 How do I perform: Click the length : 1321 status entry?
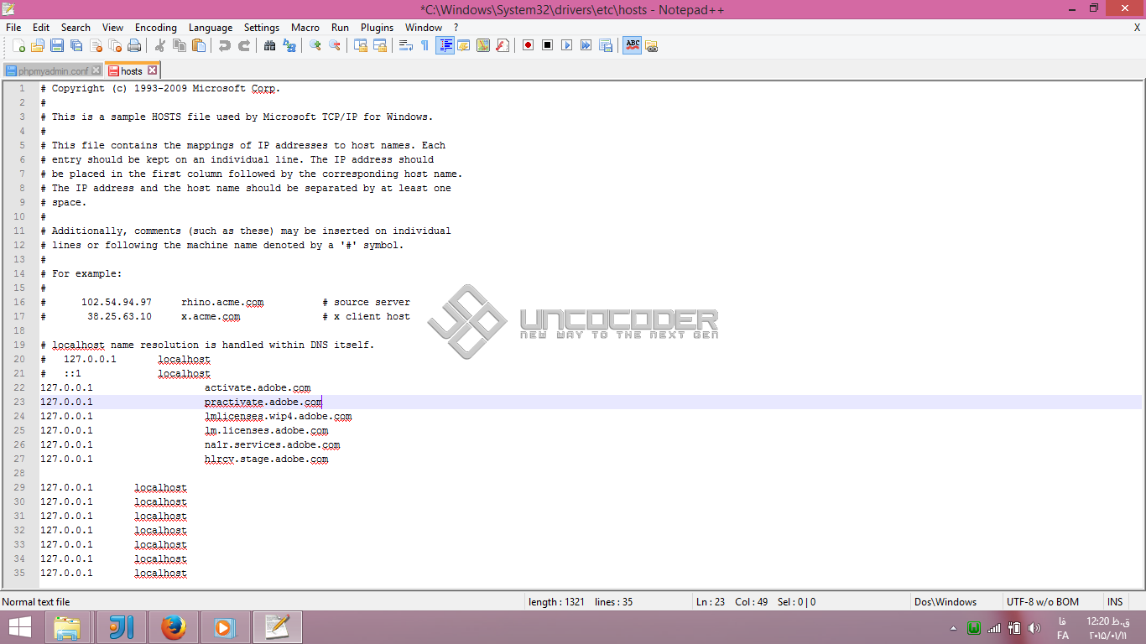(x=556, y=602)
